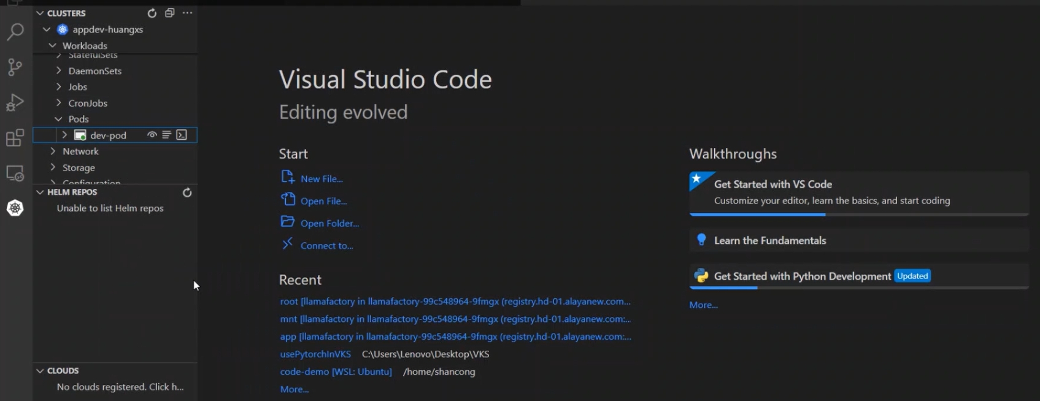Refresh the Clusters panel

click(152, 13)
